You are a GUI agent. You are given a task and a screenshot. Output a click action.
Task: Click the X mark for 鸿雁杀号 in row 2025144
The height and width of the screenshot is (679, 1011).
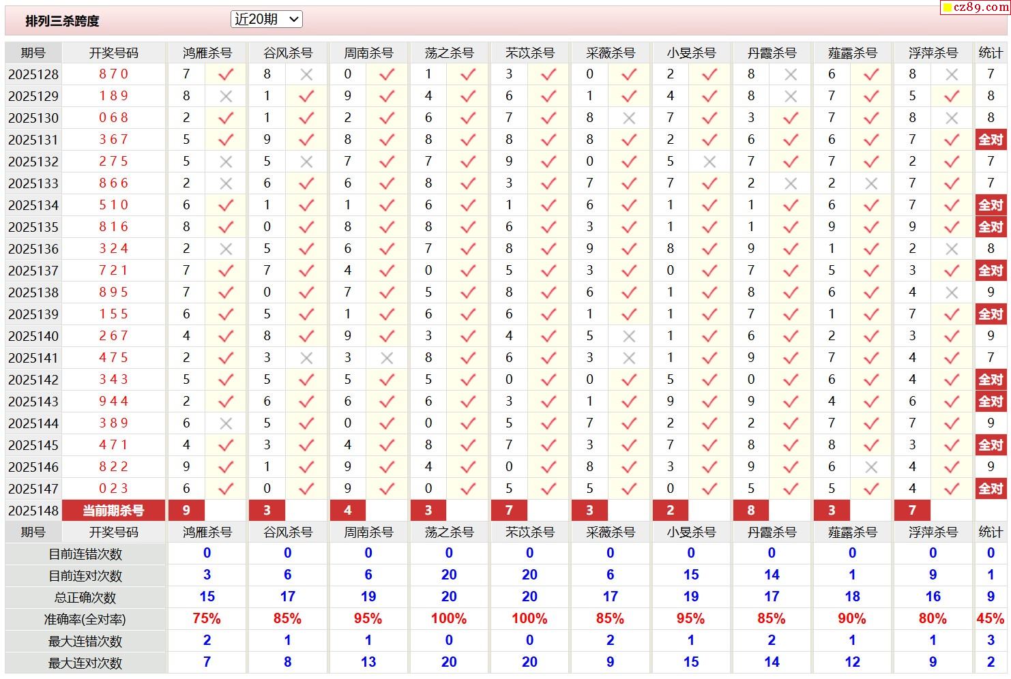[x=226, y=423]
